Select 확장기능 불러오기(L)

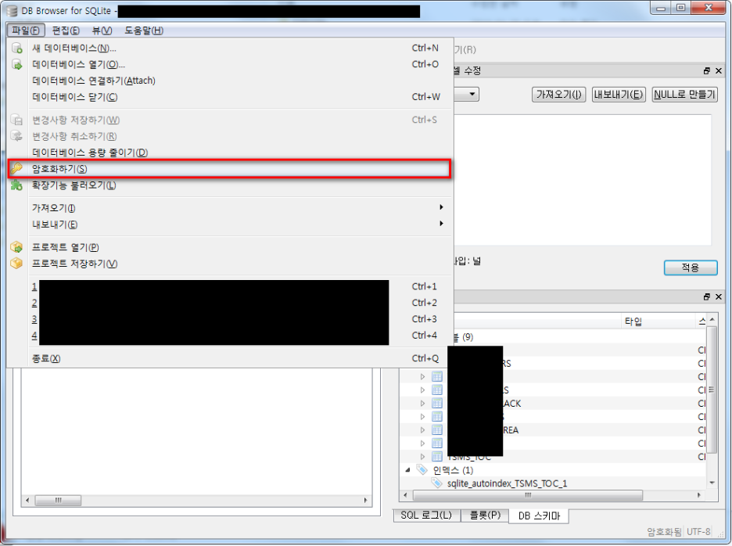tap(230, 185)
